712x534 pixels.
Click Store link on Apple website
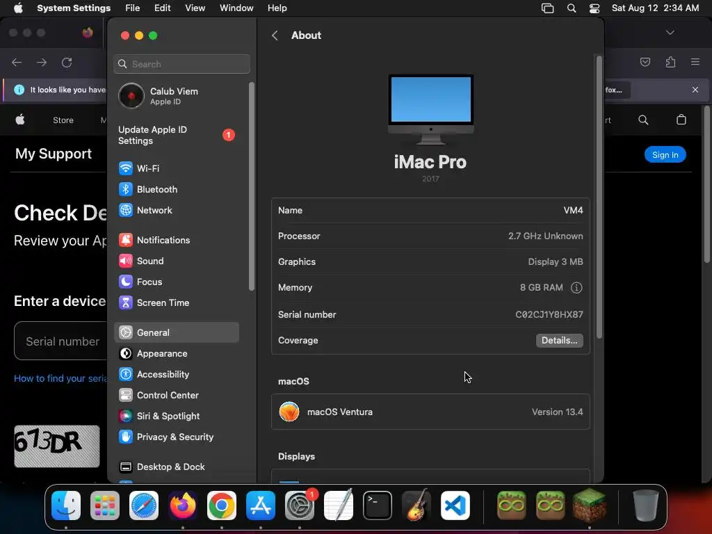(x=63, y=120)
